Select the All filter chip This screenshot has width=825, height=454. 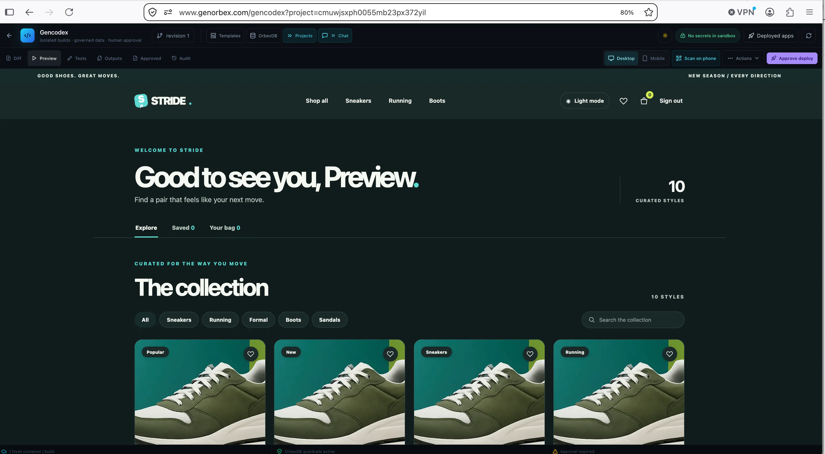pos(145,320)
